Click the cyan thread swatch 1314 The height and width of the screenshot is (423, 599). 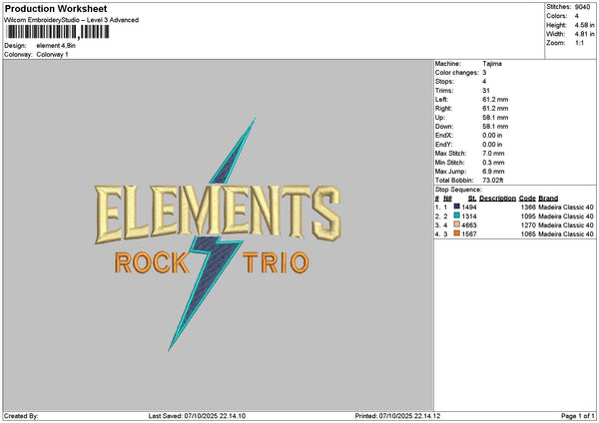point(456,215)
